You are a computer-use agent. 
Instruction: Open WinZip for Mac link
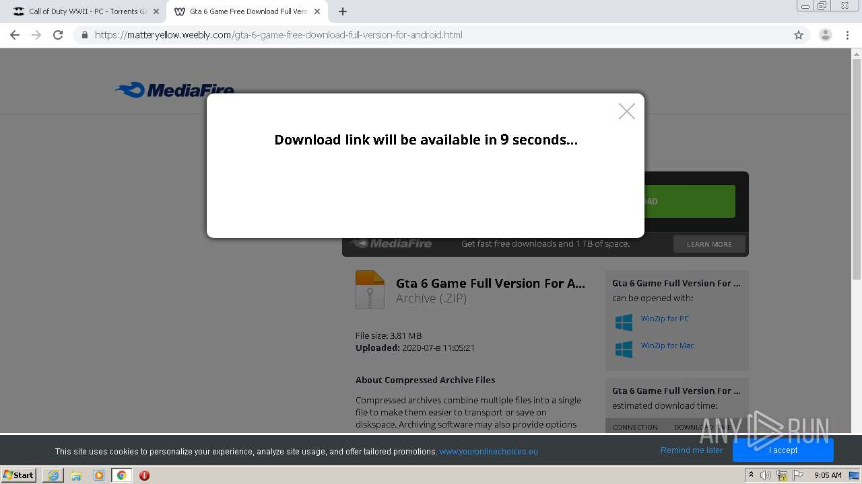click(x=667, y=346)
